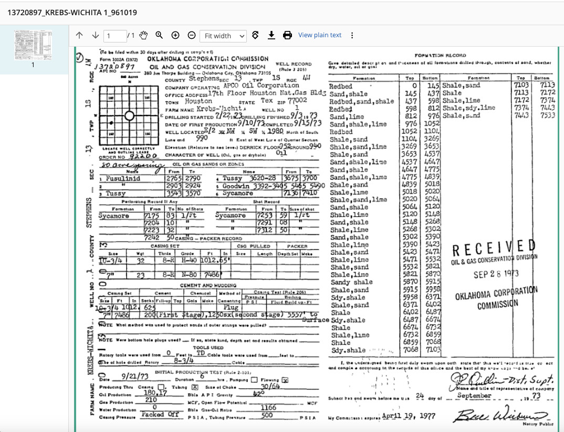Open the Fit width zoom dropdown
The height and width of the screenshot is (432, 564).
(x=223, y=36)
